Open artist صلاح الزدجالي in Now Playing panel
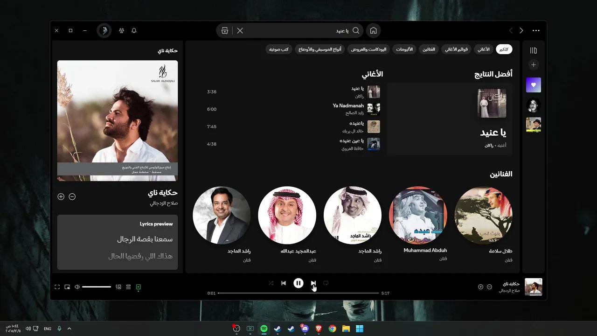 point(164,203)
